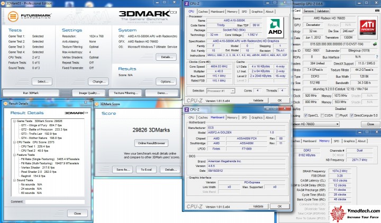The image size is (381, 223).
Task: Collapse the CPU Tests tree node
Action: pos(15,142)
